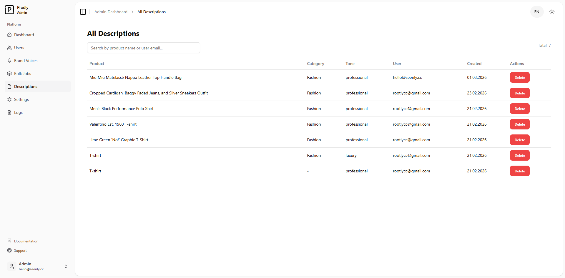Viewport: 565px width, 278px height.
Task: Delete the Valentino Est. 1960 T-shirt row
Action: [519, 124]
